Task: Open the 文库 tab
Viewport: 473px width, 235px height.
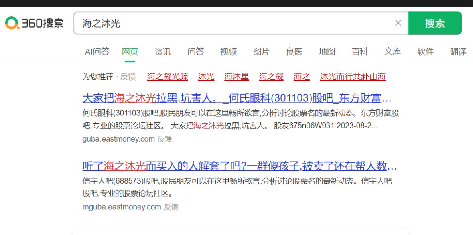Action: coord(393,52)
